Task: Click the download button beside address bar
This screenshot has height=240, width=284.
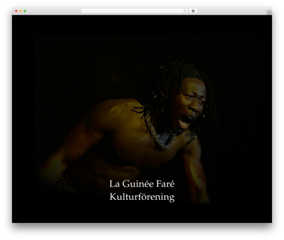Action: pos(193,11)
